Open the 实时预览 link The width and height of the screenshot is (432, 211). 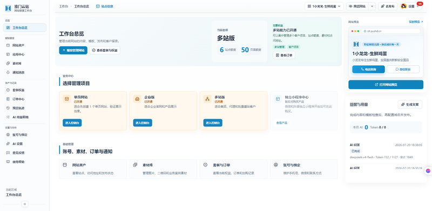click(x=416, y=22)
